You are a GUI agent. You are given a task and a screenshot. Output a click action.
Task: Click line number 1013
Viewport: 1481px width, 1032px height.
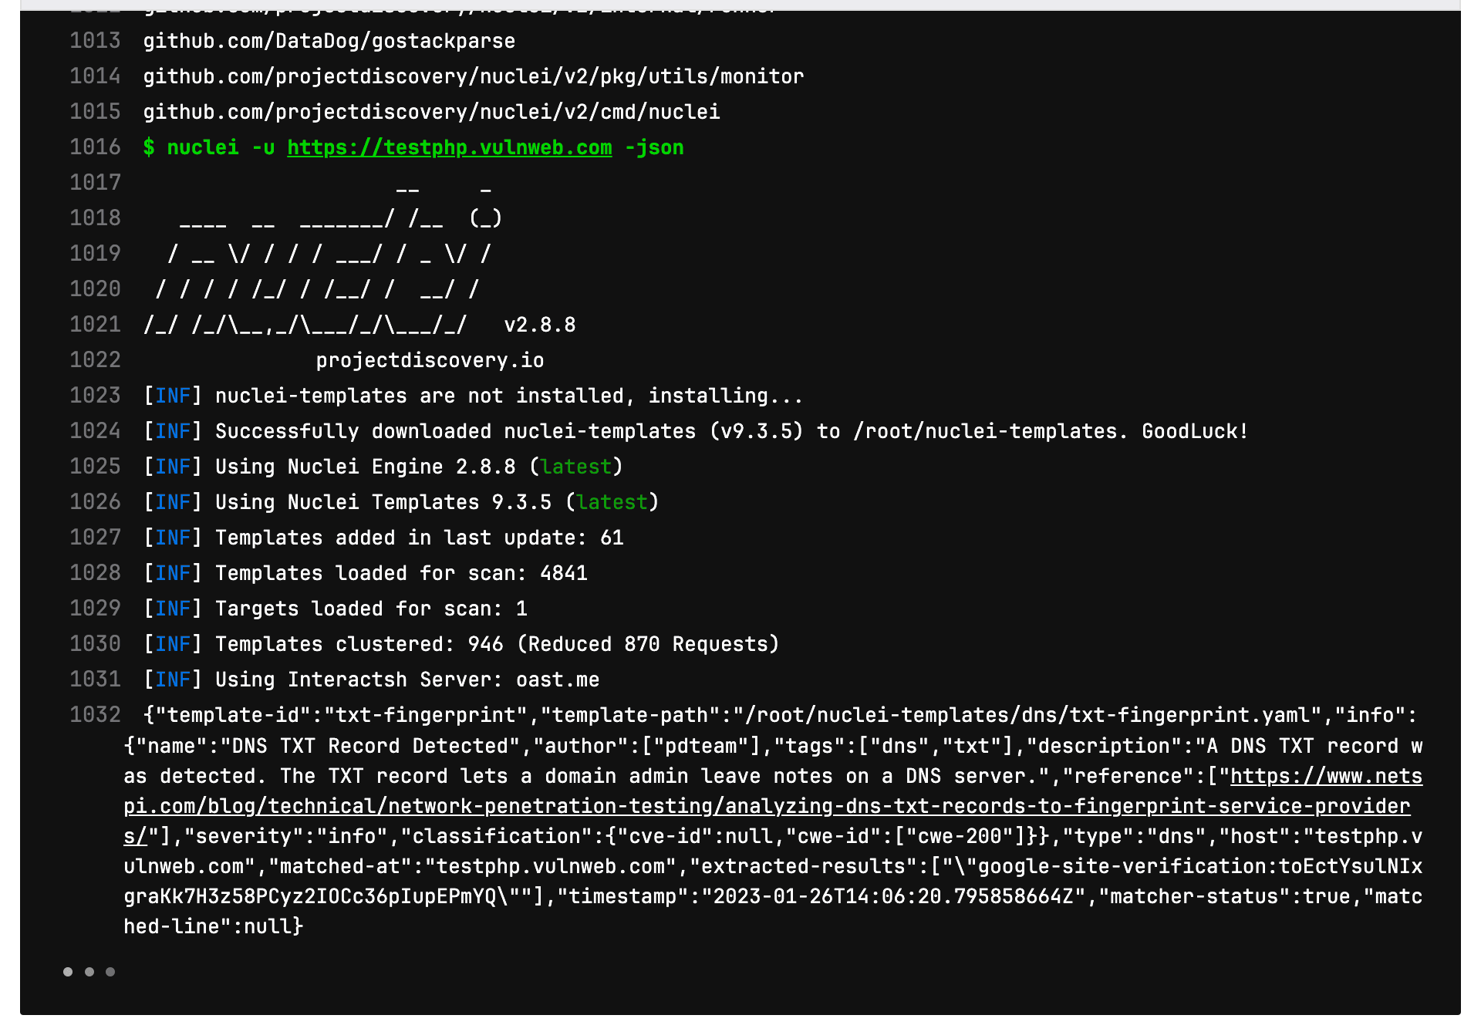(x=95, y=41)
